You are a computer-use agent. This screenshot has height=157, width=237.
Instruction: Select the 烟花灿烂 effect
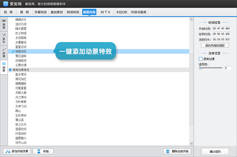[21, 79]
